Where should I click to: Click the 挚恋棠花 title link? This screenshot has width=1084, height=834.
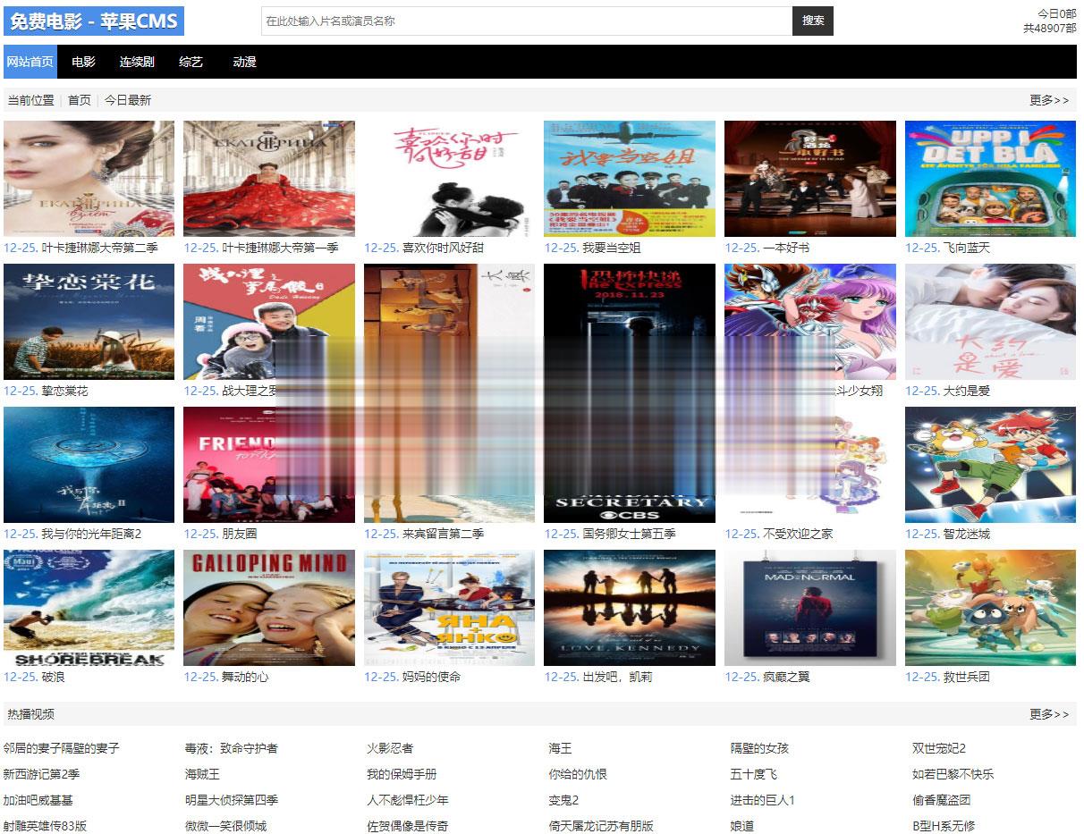pyautogui.click(x=64, y=391)
